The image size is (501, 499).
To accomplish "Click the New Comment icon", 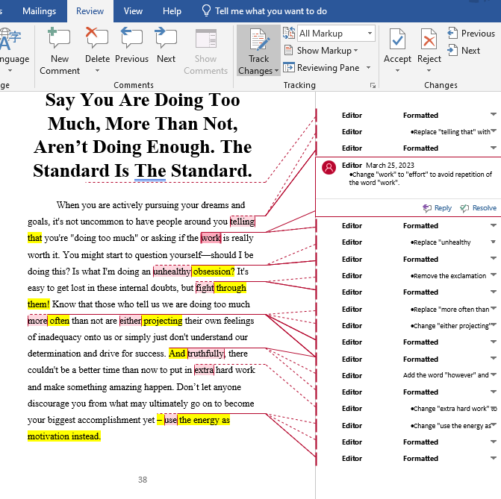I will coord(59,39).
